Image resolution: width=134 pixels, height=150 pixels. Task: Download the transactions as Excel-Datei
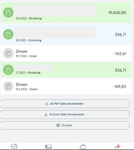pos(65,115)
